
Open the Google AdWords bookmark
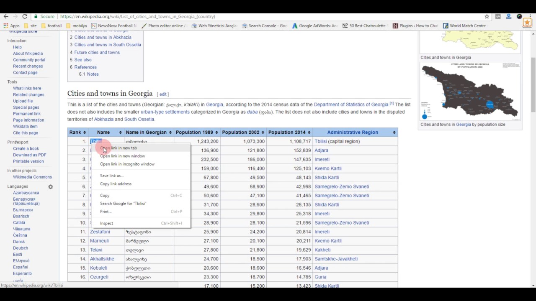tap(315, 26)
